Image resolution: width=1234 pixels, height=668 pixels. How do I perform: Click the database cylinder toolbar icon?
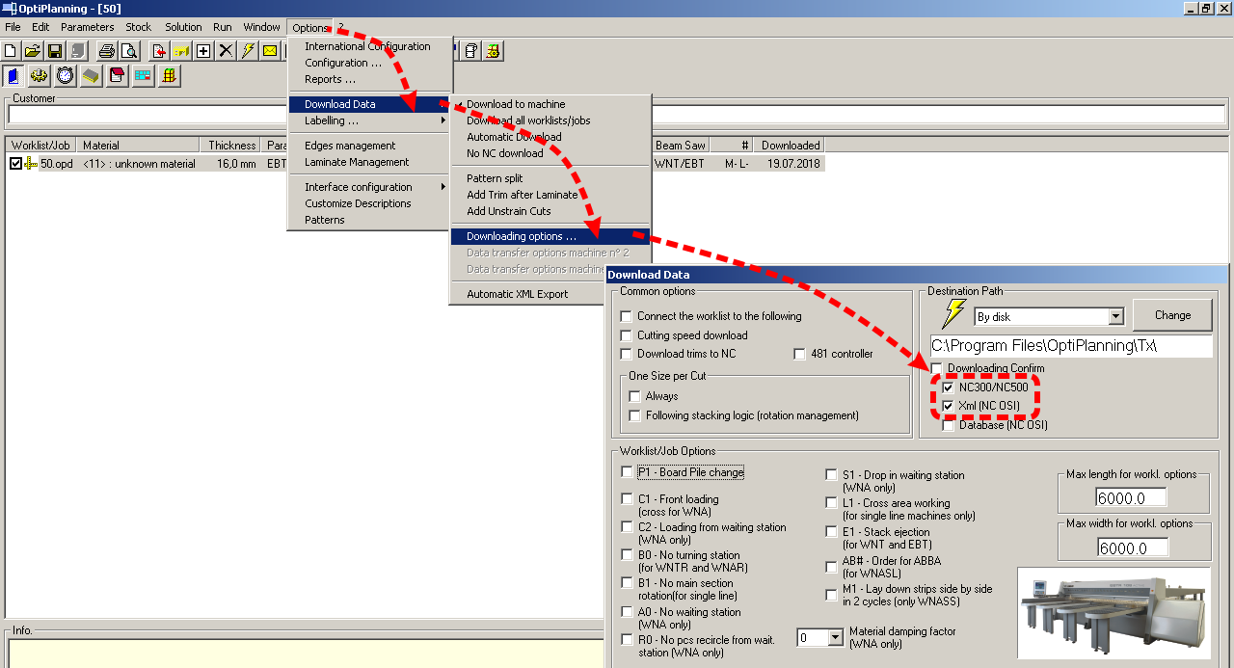click(470, 50)
